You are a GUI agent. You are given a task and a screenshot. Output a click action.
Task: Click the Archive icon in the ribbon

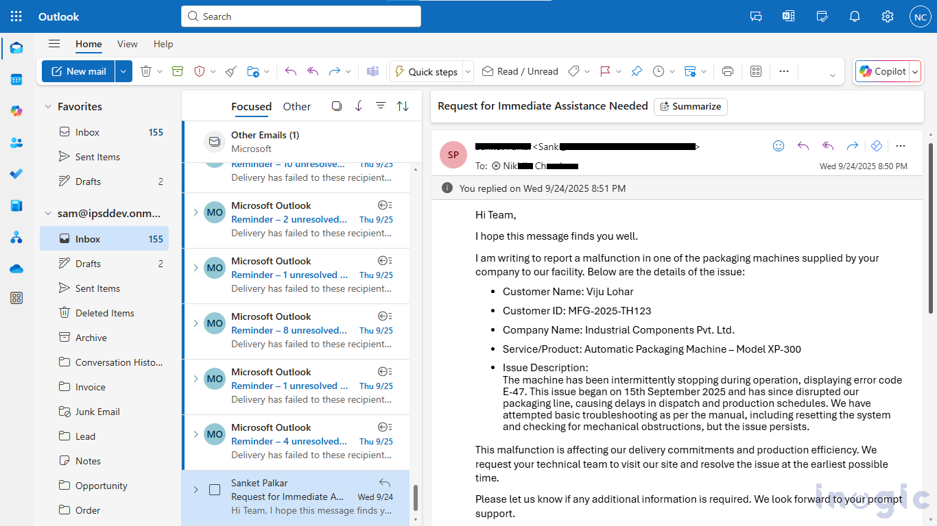178,71
